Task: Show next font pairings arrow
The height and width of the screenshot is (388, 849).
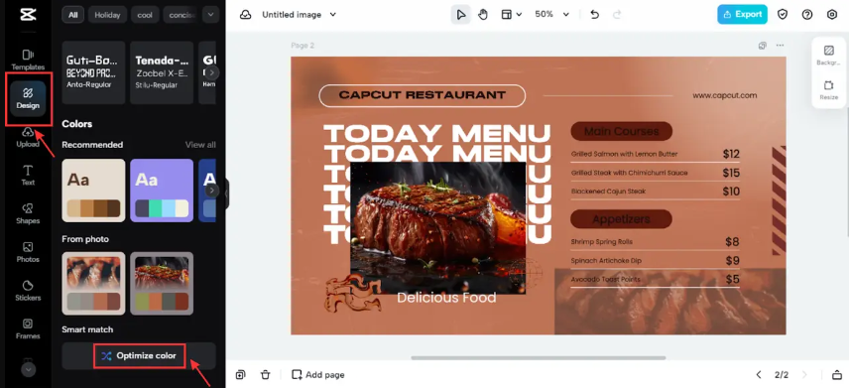Action: (x=211, y=72)
